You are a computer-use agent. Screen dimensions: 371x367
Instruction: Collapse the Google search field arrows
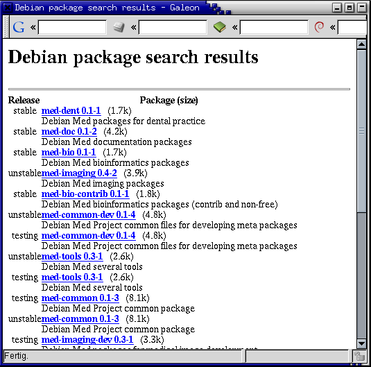point(33,28)
